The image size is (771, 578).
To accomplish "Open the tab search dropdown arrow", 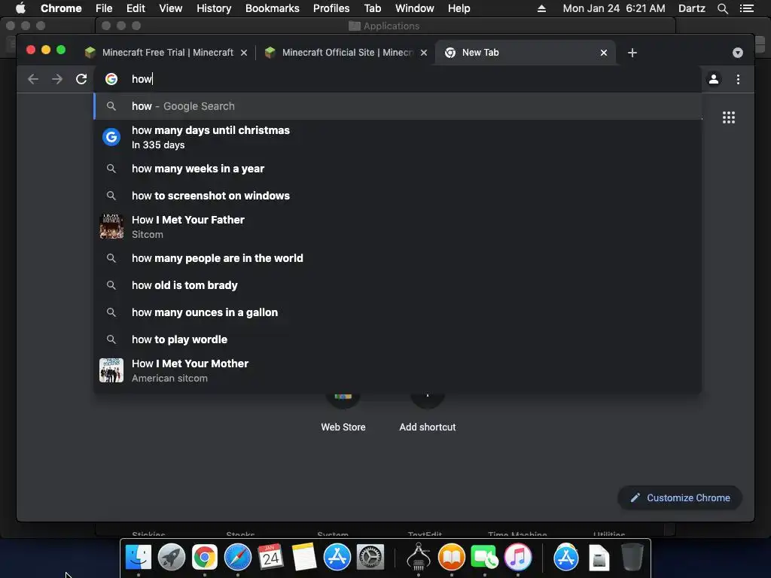I will click(x=738, y=53).
